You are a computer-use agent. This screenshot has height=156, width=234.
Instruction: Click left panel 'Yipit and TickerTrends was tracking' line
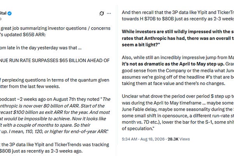click(55, 145)
